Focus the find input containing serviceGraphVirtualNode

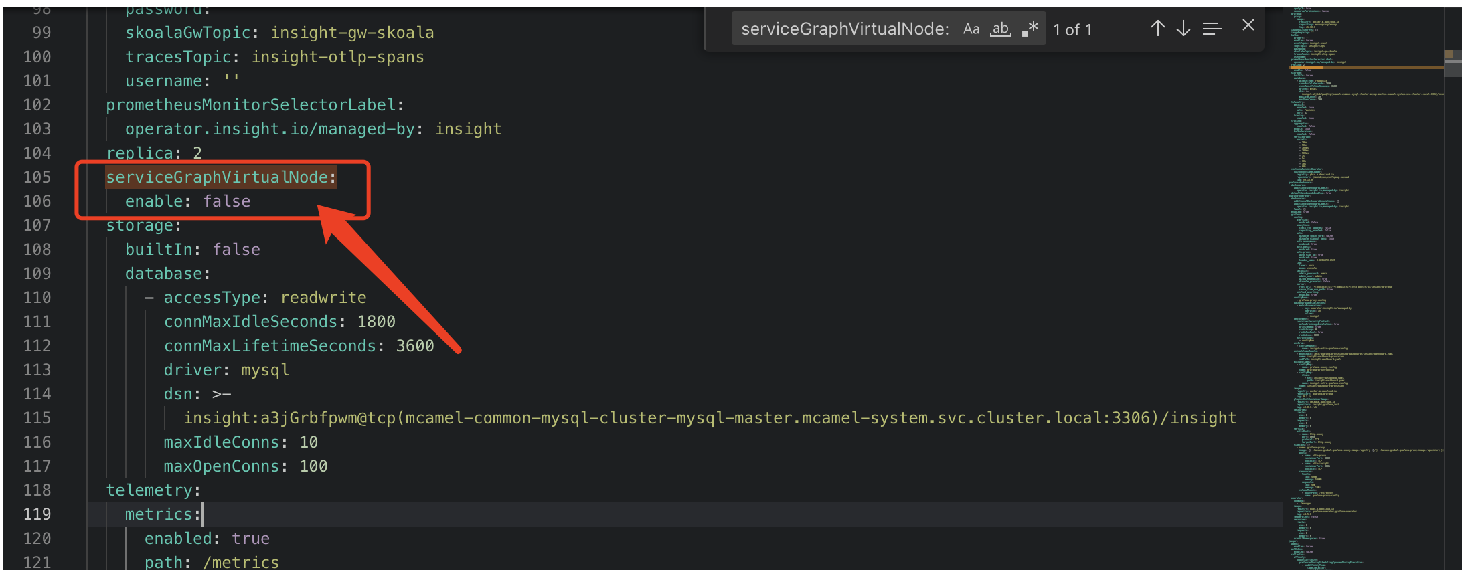click(x=845, y=29)
